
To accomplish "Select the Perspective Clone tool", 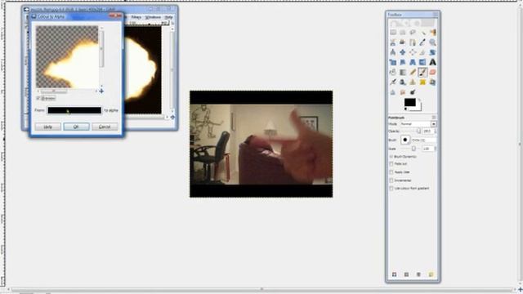I will tap(432, 82).
